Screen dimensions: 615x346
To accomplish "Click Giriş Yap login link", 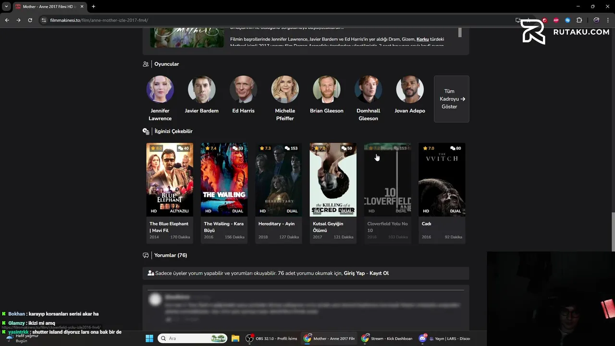I will 354,273.
